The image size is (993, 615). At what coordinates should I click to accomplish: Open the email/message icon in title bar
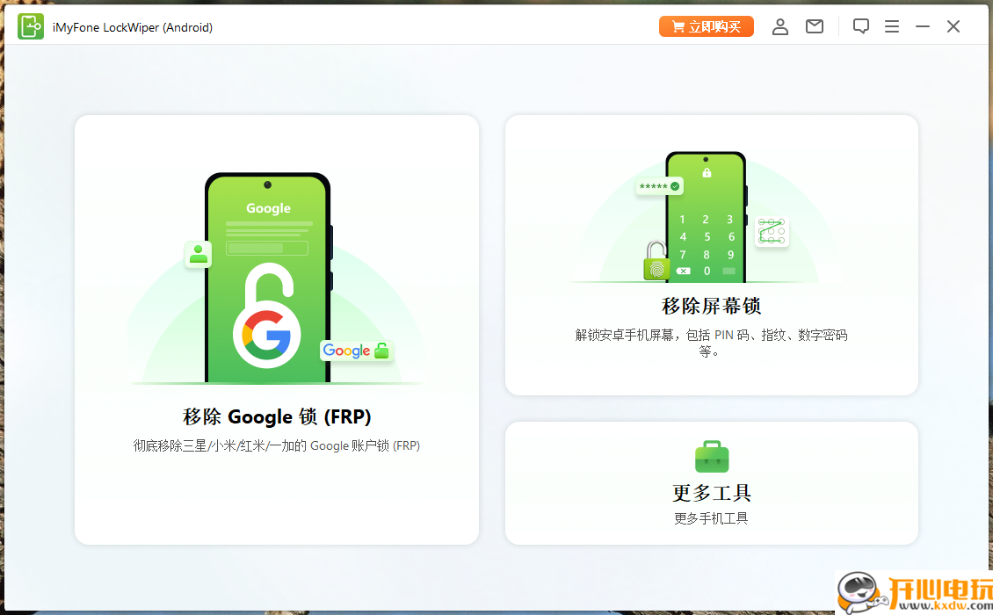[x=814, y=26]
